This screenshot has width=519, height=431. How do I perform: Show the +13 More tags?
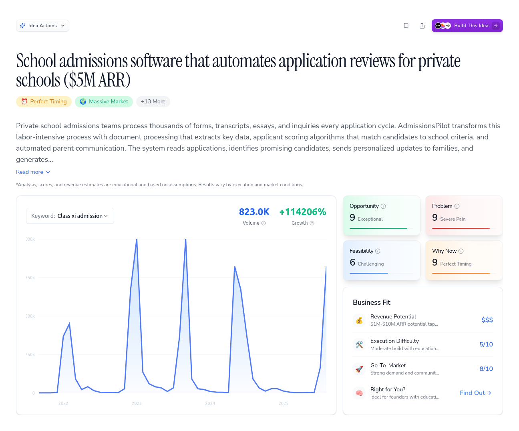153,102
